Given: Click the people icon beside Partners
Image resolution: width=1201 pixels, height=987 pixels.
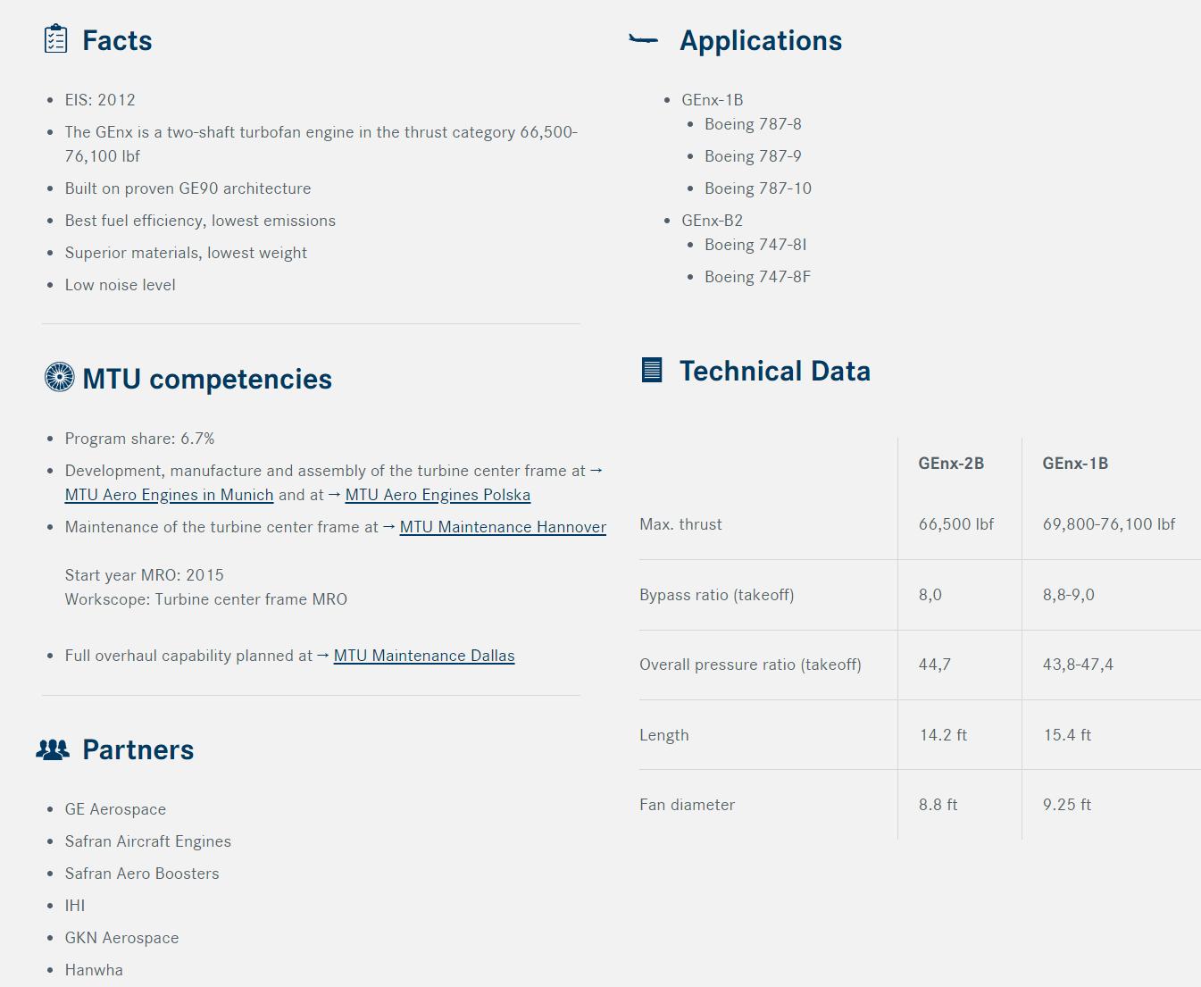Looking at the screenshot, I should point(53,749).
